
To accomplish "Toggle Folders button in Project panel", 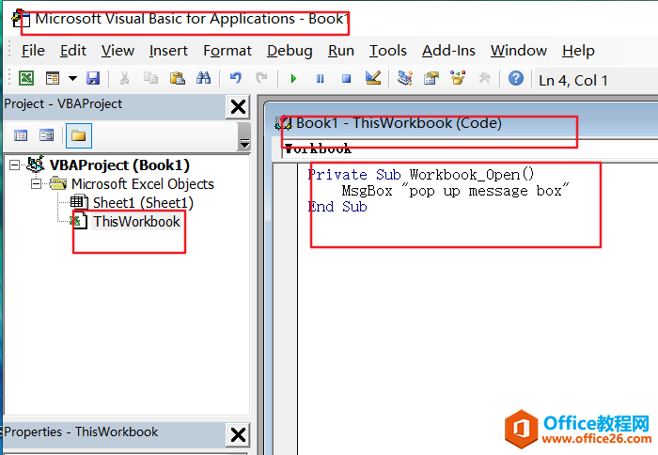I will point(78,135).
